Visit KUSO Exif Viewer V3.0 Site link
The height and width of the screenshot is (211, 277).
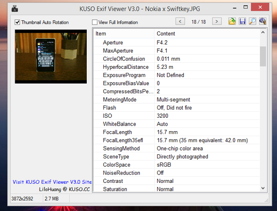click(x=52, y=182)
